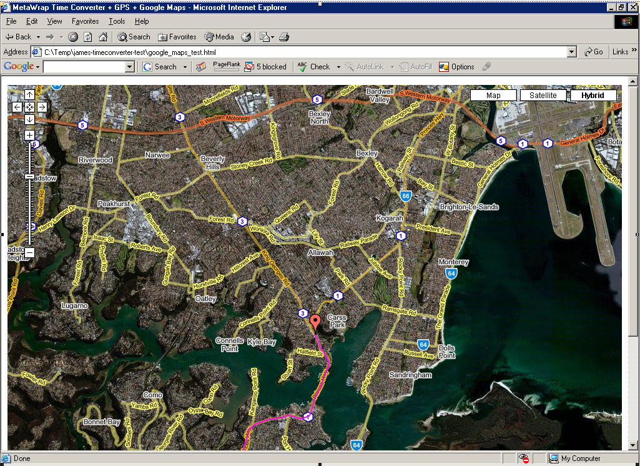Viewport: 640px width, 466px height.
Task: Click in the Google toolbar search box
Action: click(84, 67)
